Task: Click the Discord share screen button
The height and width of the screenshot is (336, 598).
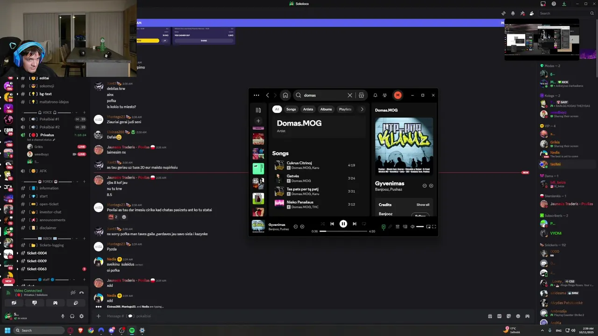Action: 34,303
